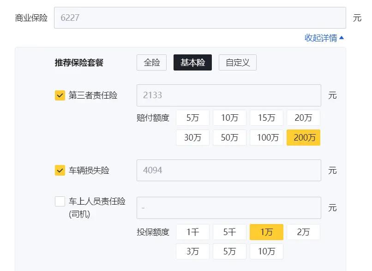Uncheck the 第三者责任险 option
Viewport: 372px width, 271px height.
point(59,95)
